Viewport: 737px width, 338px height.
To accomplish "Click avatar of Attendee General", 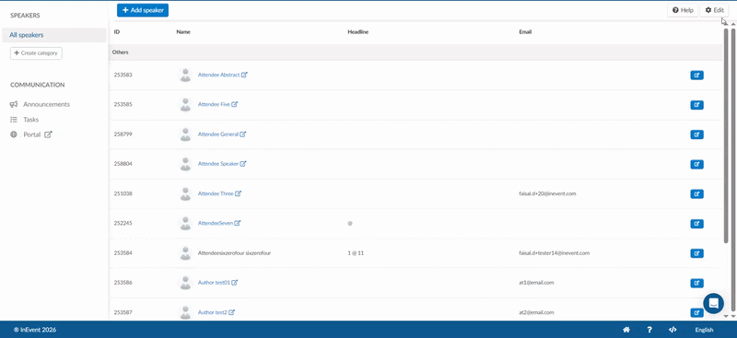I will tap(186, 134).
